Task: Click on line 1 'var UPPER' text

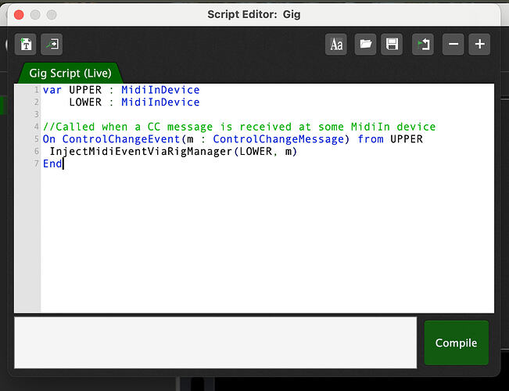Action: (x=72, y=90)
